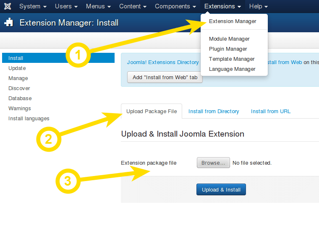Open the Menus dropdown
This screenshot has width=319, height=233.
[x=98, y=6]
